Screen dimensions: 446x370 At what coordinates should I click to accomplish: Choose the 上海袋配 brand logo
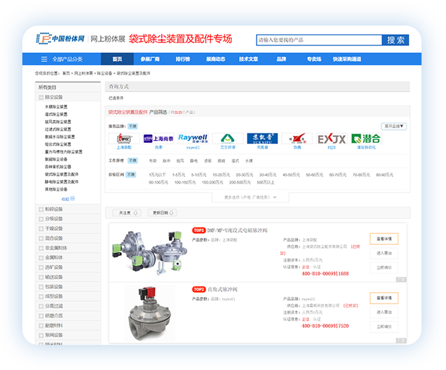click(x=124, y=138)
